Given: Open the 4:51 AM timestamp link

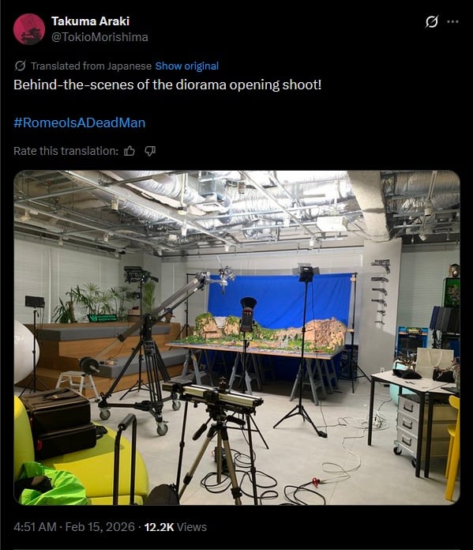Looking at the screenshot, I should pos(35,527).
